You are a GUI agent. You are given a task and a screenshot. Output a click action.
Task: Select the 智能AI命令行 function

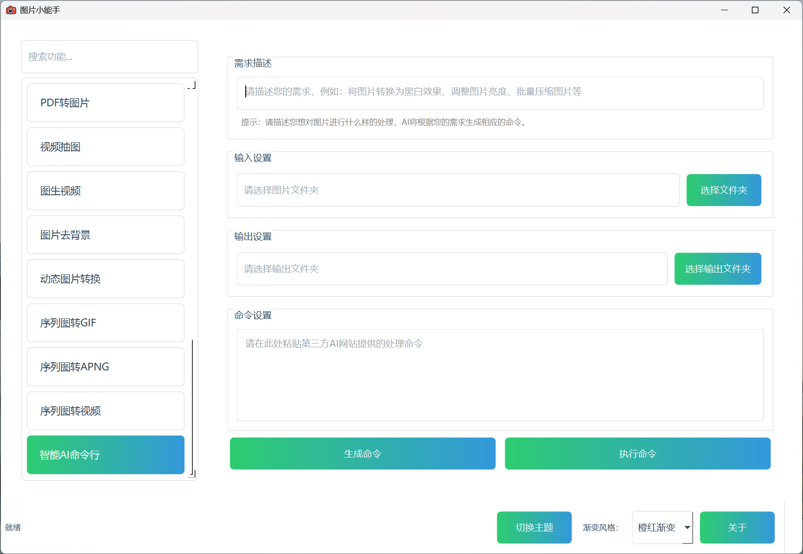105,454
